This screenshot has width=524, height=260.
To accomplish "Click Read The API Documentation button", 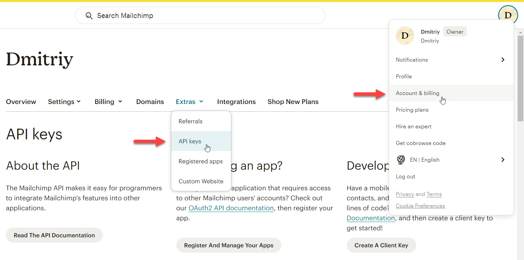I will 54,235.
